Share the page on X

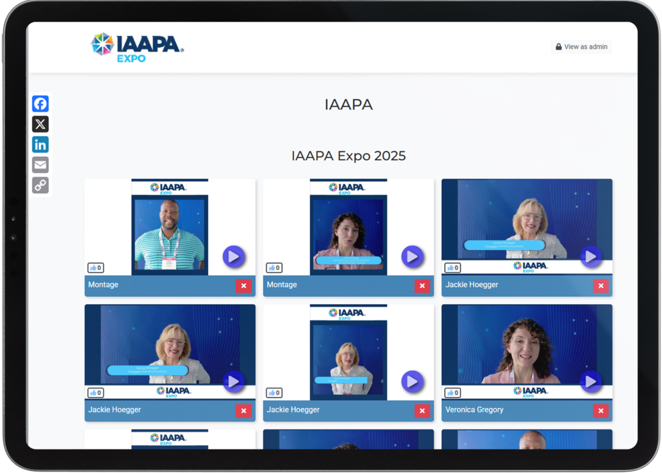tap(40, 124)
